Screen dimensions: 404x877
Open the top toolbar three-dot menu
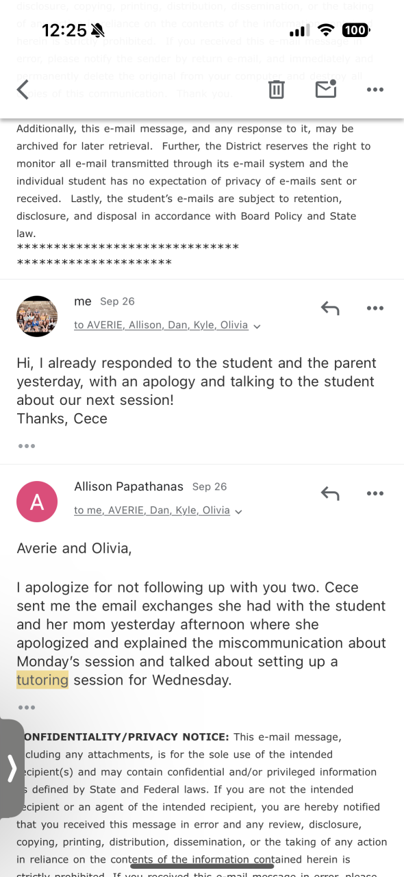(375, 89)
